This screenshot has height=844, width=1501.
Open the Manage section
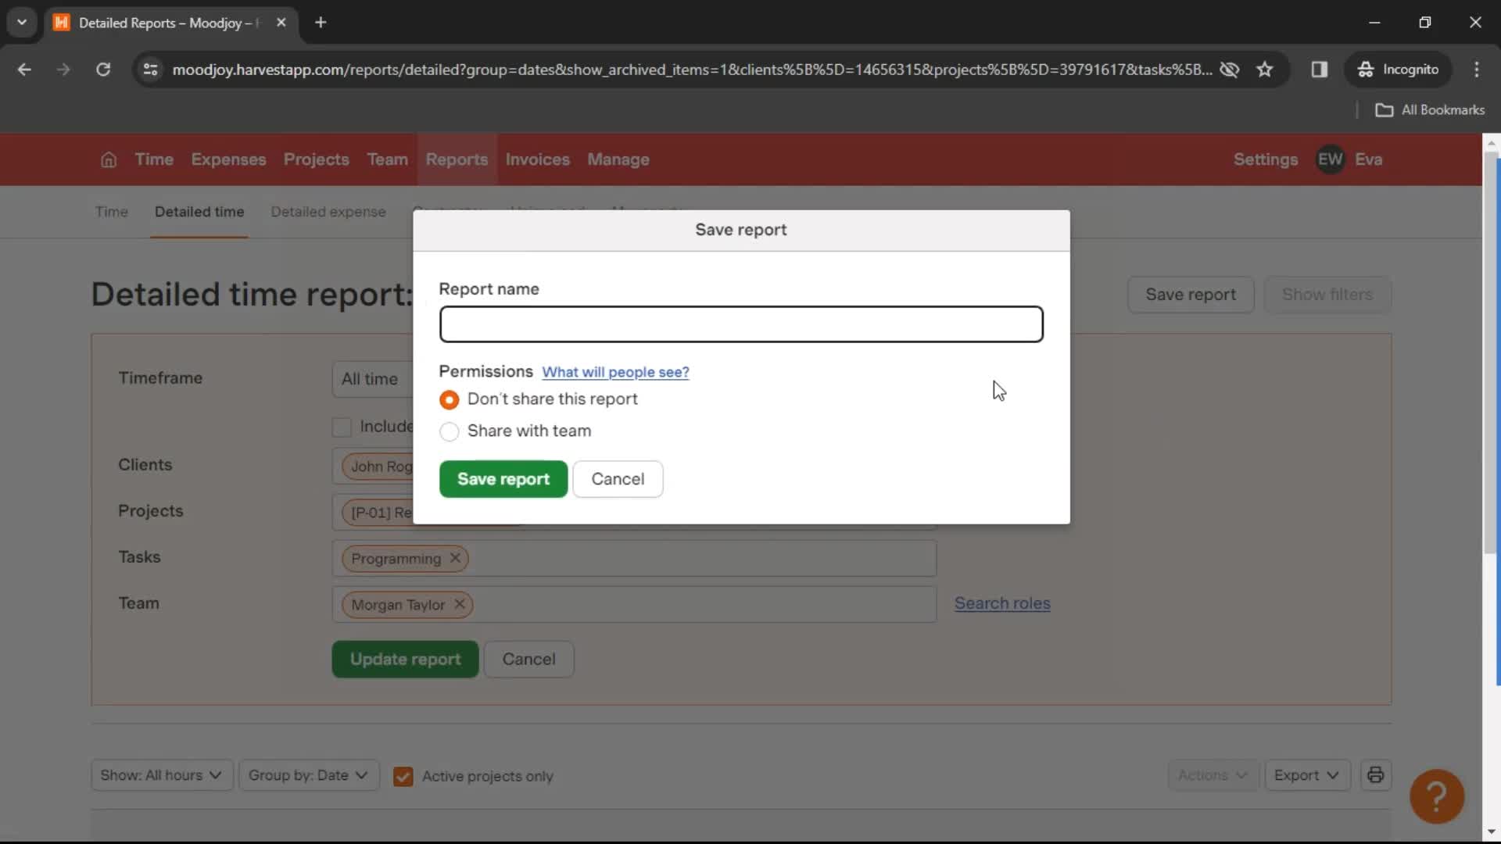(618, 159)
